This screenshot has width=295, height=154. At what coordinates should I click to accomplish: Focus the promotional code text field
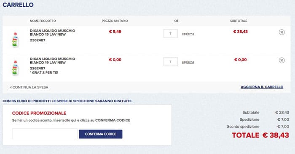45,134
